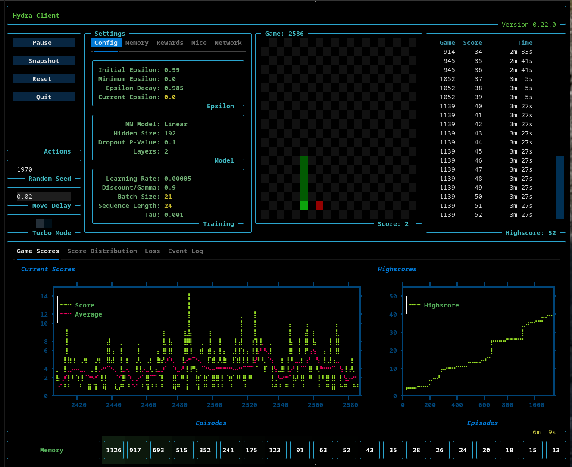This screenshot has width=572, height=467.
Task: Quit the Hydra Client
Action: pos(44,97)
